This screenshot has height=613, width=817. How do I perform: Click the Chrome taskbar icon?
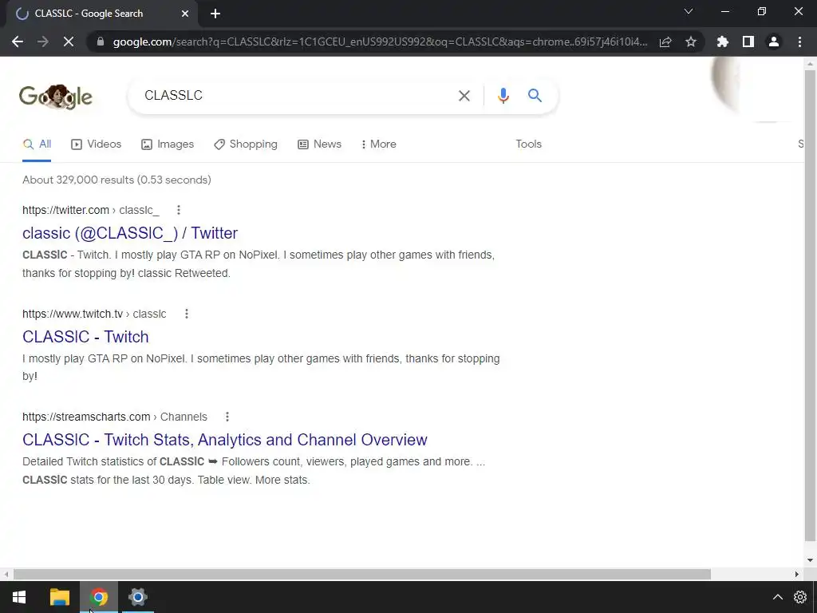pos(99,597)
